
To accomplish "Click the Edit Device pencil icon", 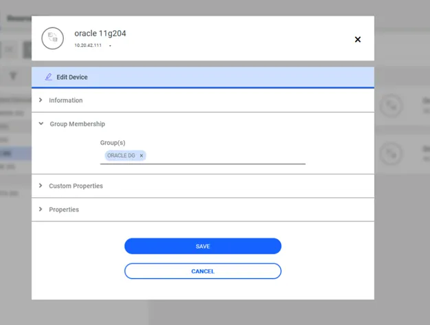I will (49, 77).
